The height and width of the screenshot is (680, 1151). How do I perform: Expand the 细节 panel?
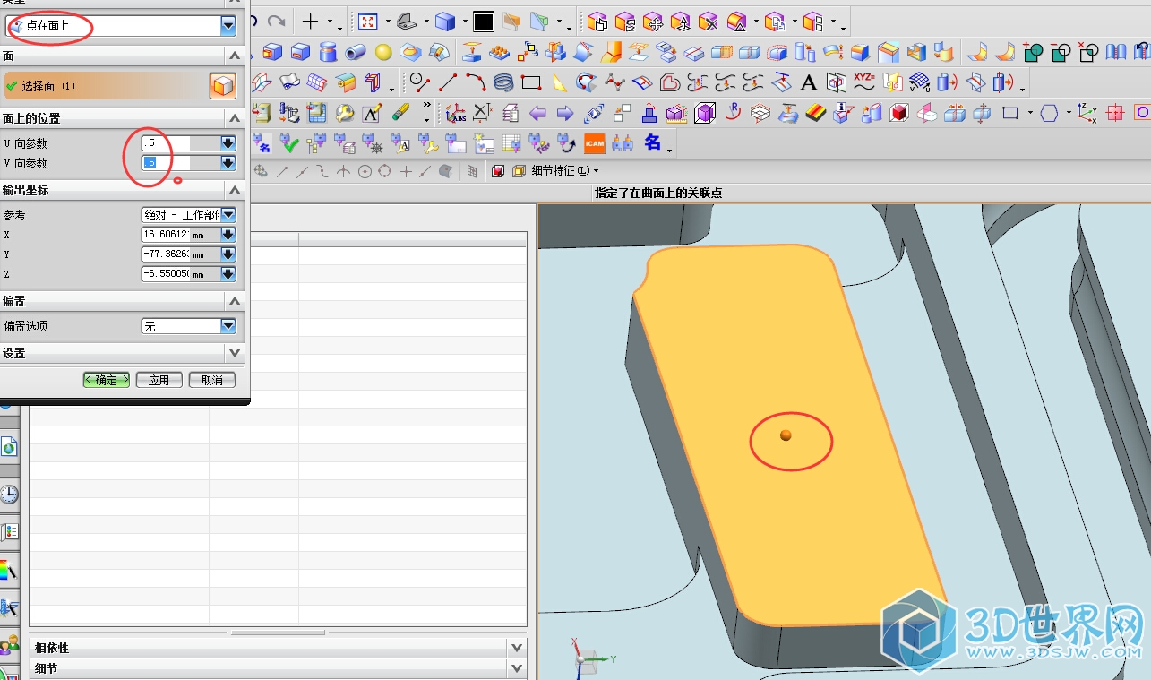[516, 668]
